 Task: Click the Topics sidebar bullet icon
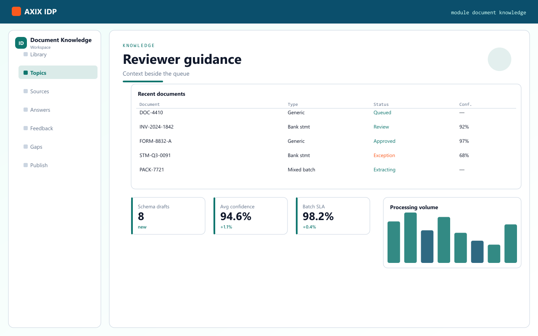[26, 73]
